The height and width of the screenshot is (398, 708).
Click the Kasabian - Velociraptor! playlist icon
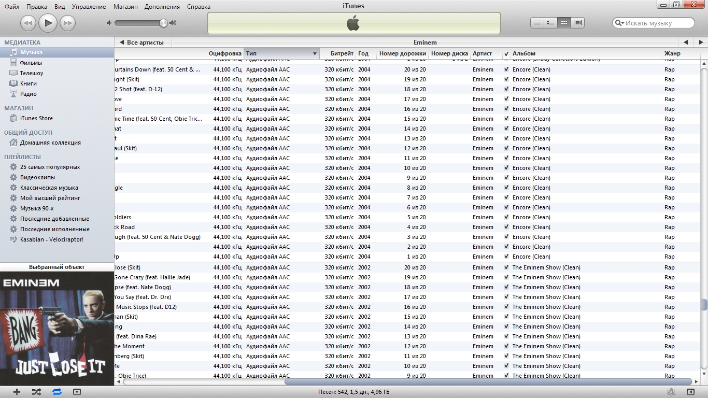pyautogui.click(x=13, y=239)
